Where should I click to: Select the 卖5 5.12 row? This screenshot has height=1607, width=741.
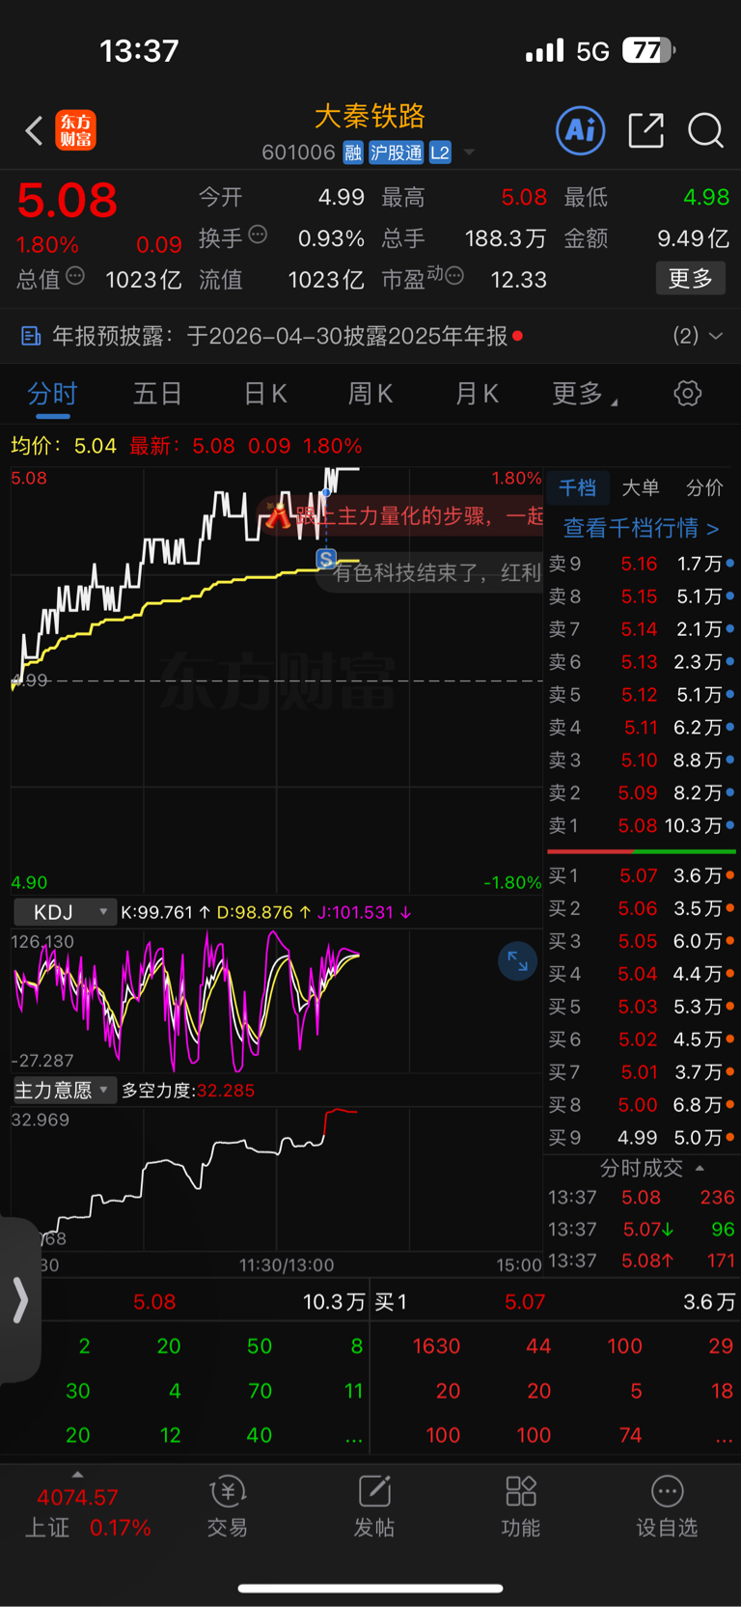pyautogui.click(x=641, y=695)
